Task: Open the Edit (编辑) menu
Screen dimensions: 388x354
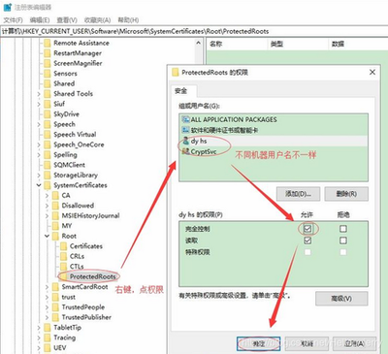Action: pos(40,20)
